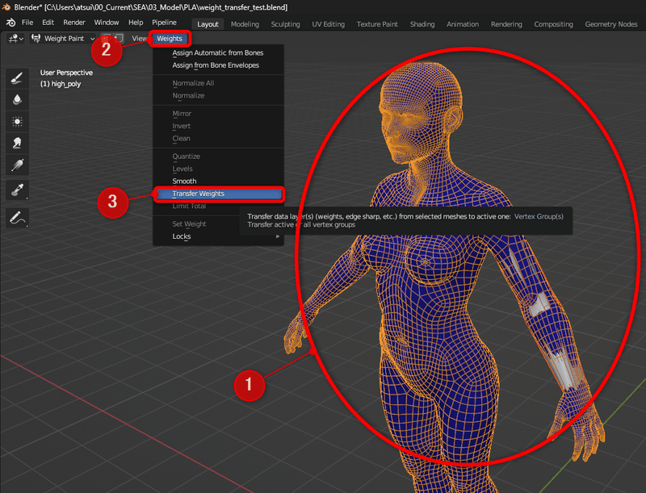
Task: Open the editor type dropdown
Action: pos(15,38)
